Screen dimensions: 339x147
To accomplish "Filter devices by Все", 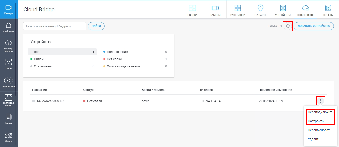I will pyautogui.click(x=62, y=52).
